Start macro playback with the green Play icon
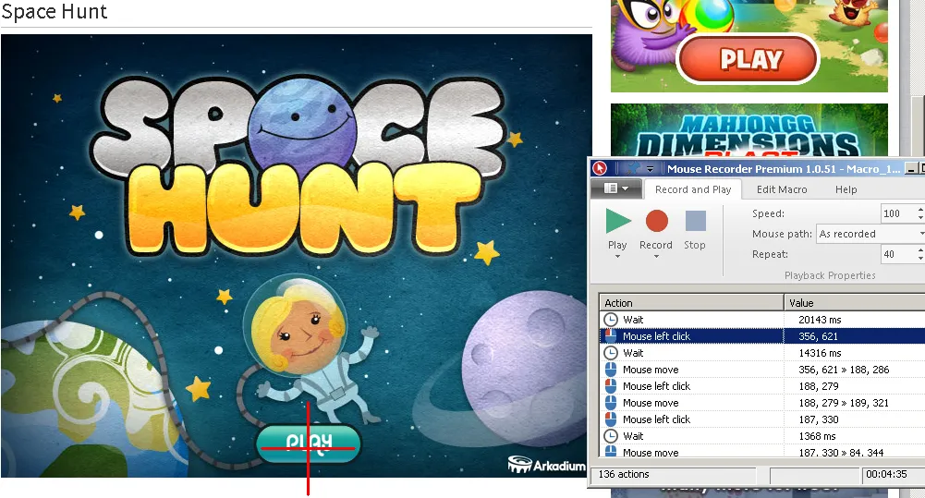Viewport: 925px width, 498px height. pyautogui.click(x=618, y=221)
